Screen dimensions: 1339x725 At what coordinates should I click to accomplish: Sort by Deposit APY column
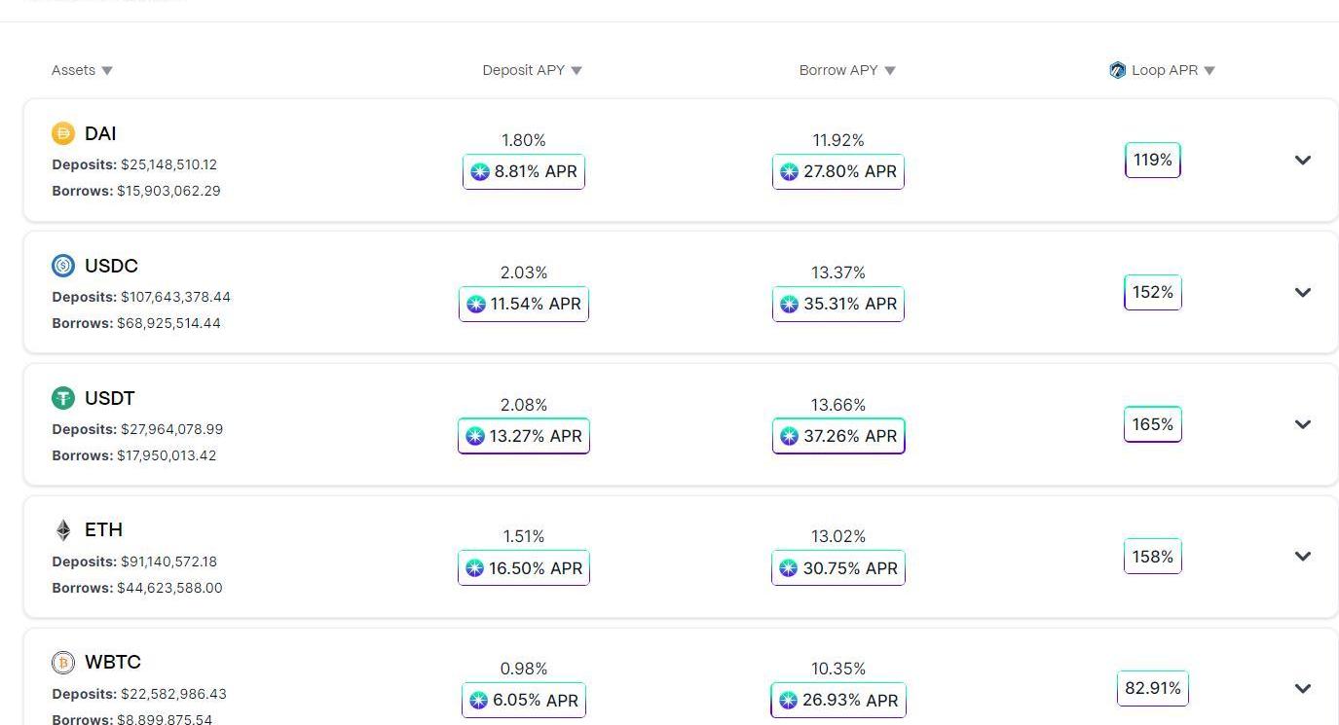[532, 70]
